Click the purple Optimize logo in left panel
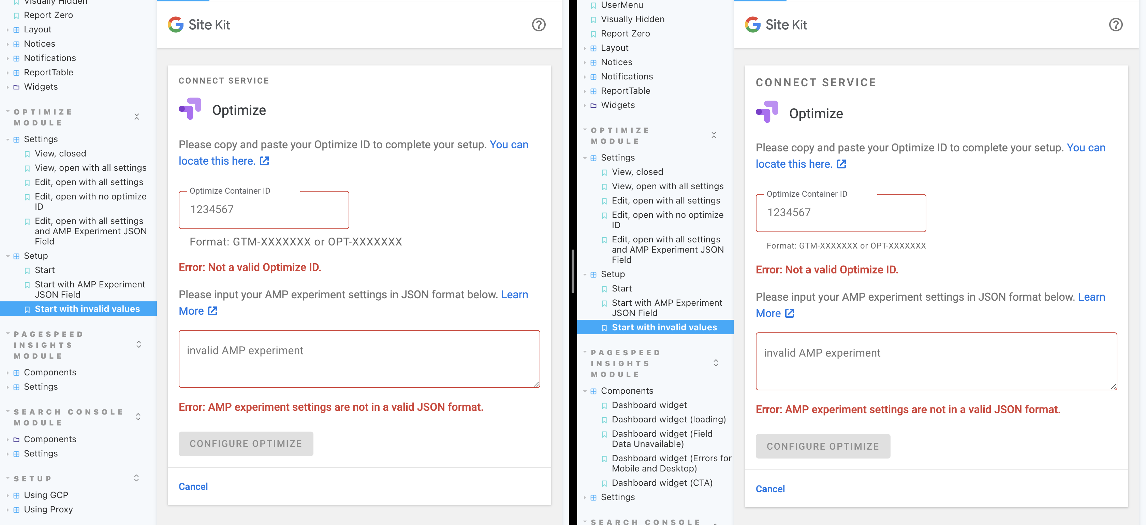This screenshot has height=525, width=1146. pos(190,109)
